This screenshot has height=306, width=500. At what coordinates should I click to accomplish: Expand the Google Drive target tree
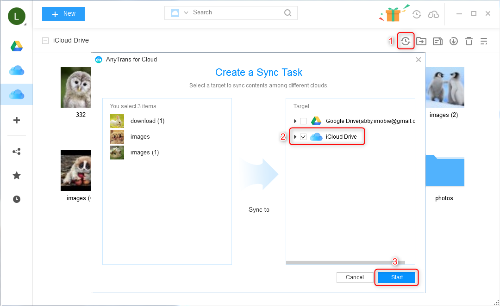pos(295,121)
